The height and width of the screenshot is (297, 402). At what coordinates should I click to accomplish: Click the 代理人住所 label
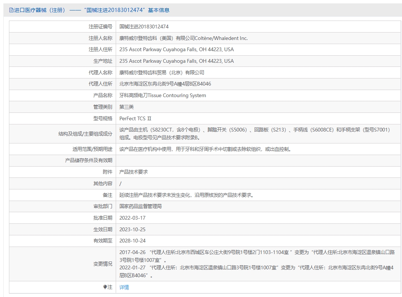tap(100, 84)
